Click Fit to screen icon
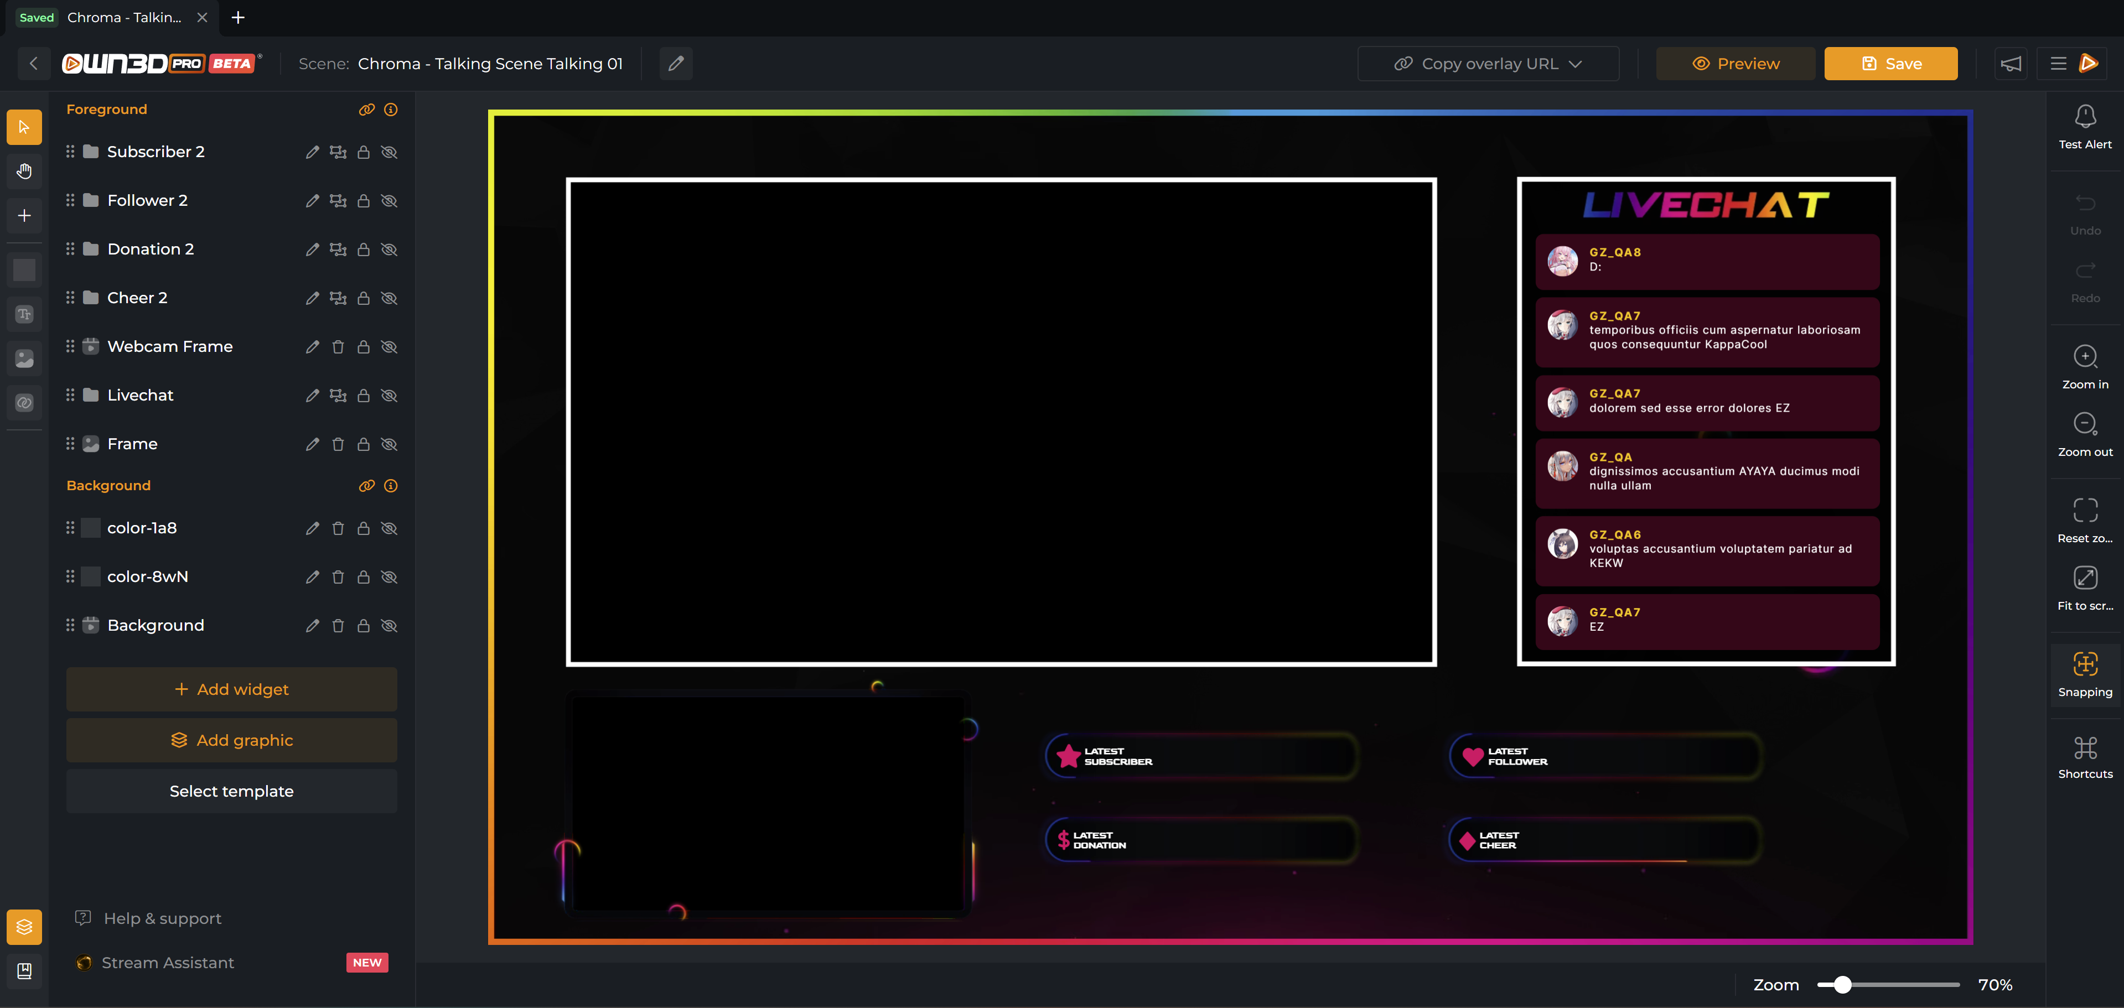Image resolution: width=2124 pixels, height=1008 pixels. 2084,578
